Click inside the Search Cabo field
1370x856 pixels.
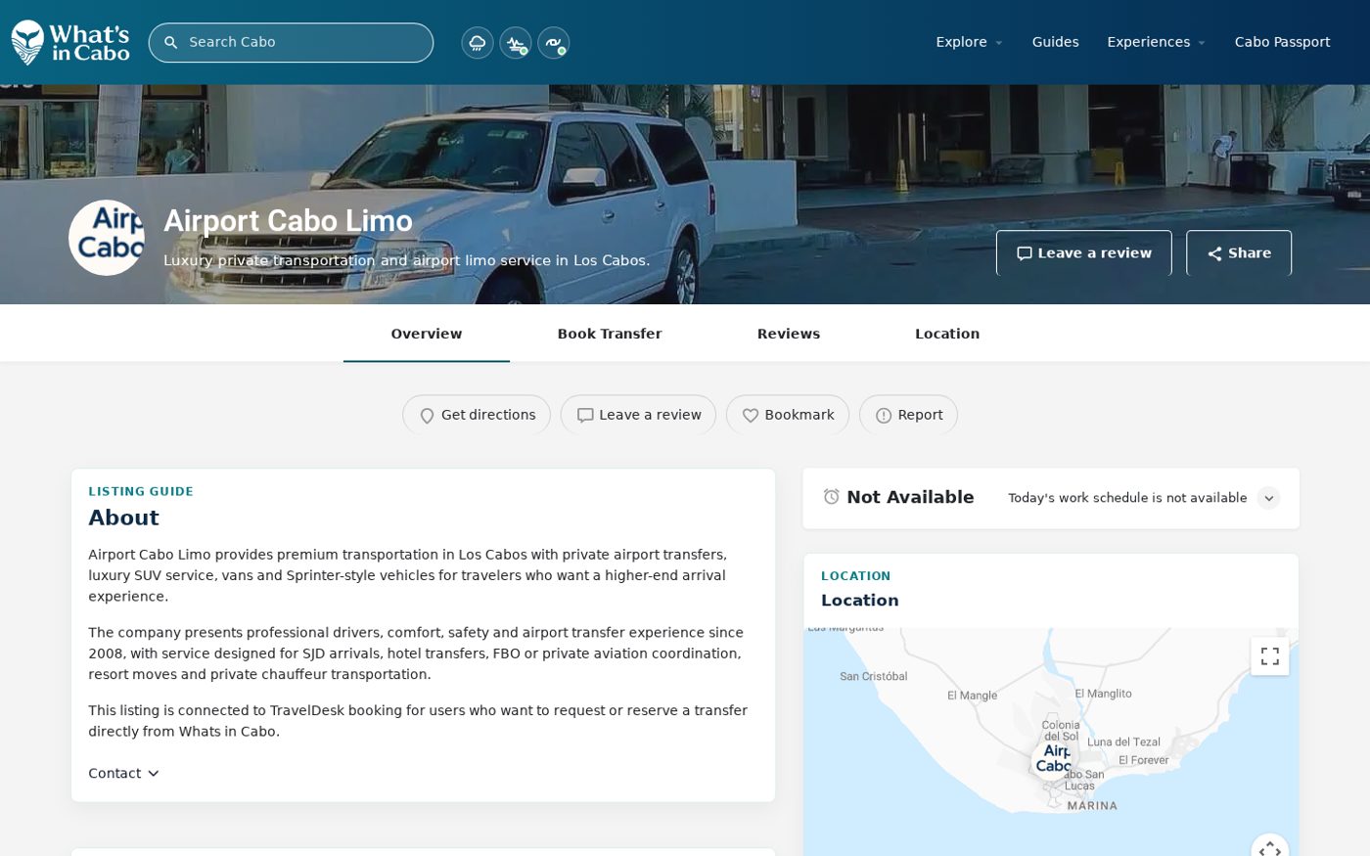[x=291, y=43]
